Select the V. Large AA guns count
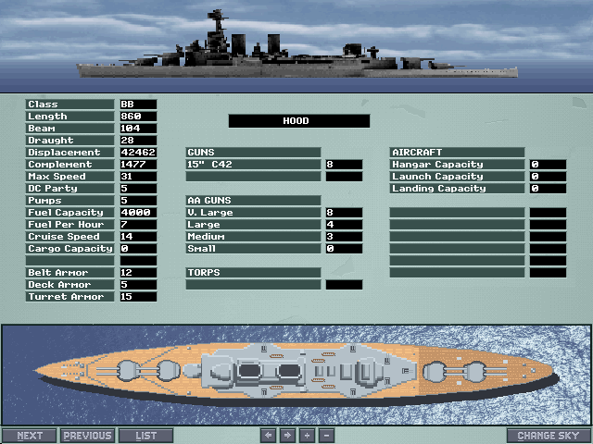 pos(343,213)
